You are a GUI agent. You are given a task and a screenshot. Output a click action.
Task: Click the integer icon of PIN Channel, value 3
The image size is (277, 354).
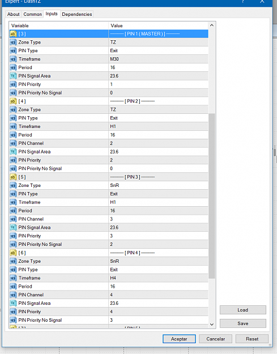[x=13, y=219]
